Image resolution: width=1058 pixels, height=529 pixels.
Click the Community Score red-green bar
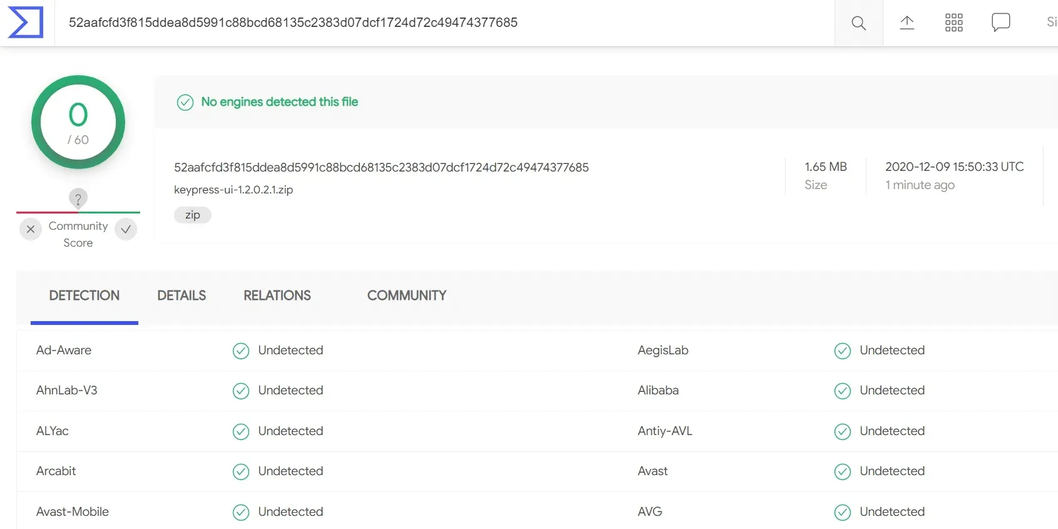click(78, 212)
